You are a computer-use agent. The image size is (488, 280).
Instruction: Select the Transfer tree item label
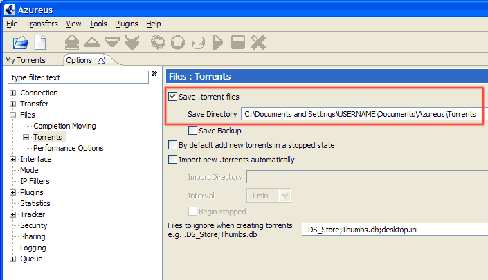(34, 104)
